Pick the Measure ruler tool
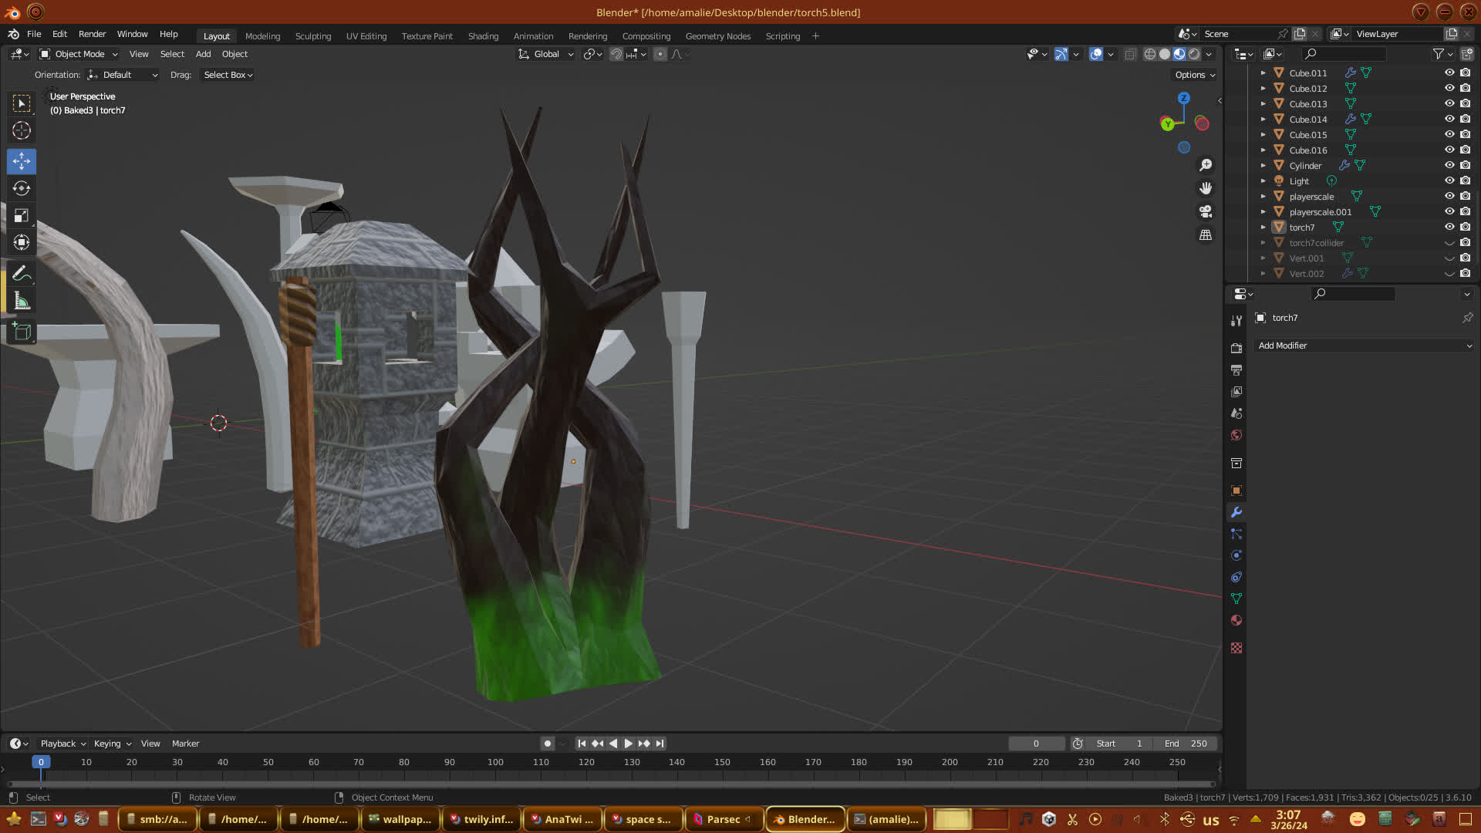 pyautogui.click(x=22, y=302)
